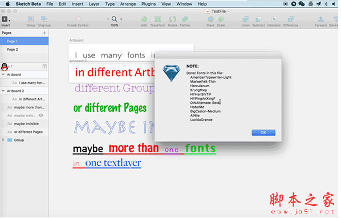
Task: Click the Edit toolbar icon
Action: click(144, 19)
